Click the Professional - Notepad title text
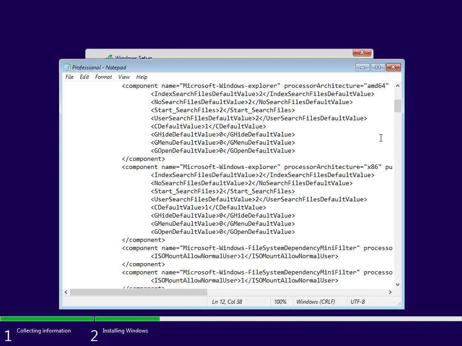462x346 pixels. click(x=99, y=68)
